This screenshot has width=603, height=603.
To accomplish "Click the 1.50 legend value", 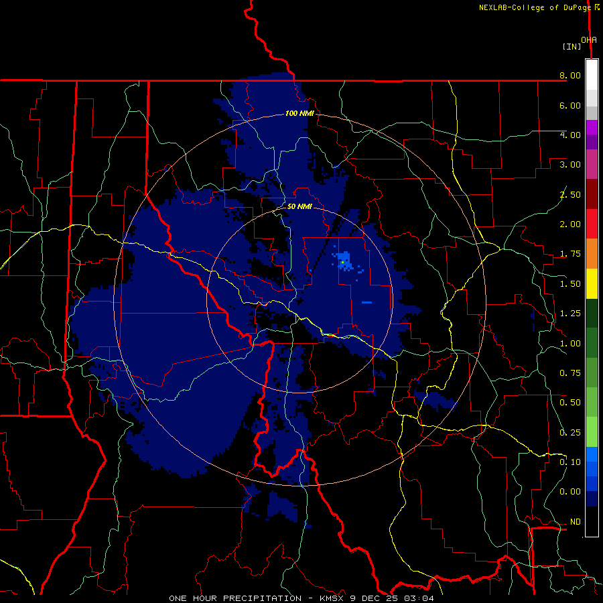I will tap(570, 284).
